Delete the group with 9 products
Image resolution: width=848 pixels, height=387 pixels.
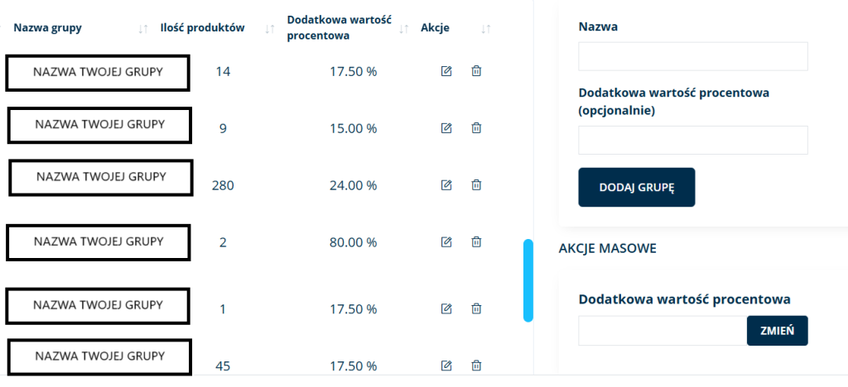[476, 128]
